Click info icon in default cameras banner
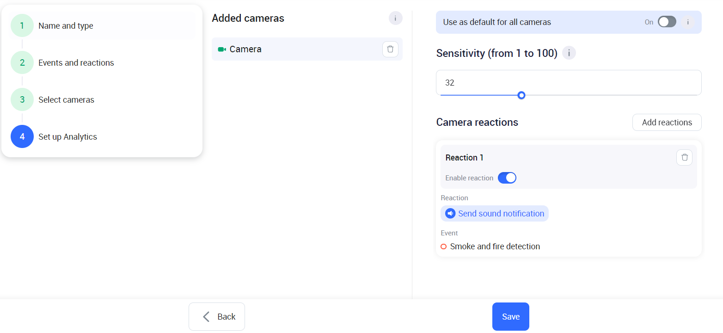This screenshot has width=723, height=333. [x=688, y=22]
